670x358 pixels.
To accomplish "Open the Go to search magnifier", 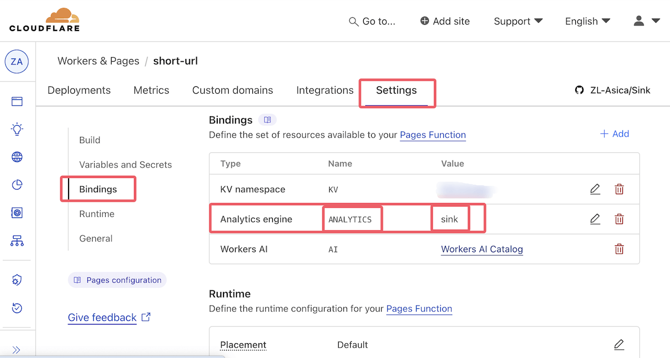I will (x=353, y=21).
